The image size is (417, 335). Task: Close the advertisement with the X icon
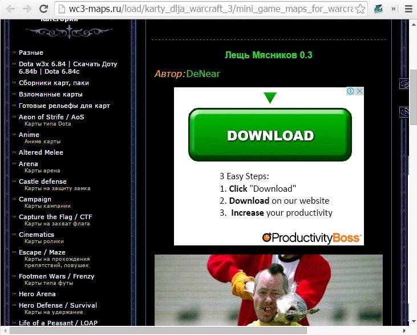pos(359,91)
